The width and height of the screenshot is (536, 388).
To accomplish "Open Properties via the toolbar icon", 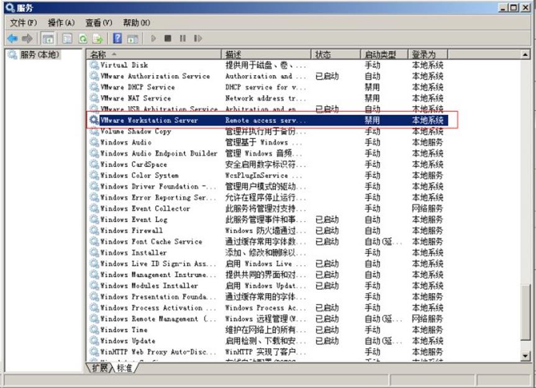I will click(67, 38).
